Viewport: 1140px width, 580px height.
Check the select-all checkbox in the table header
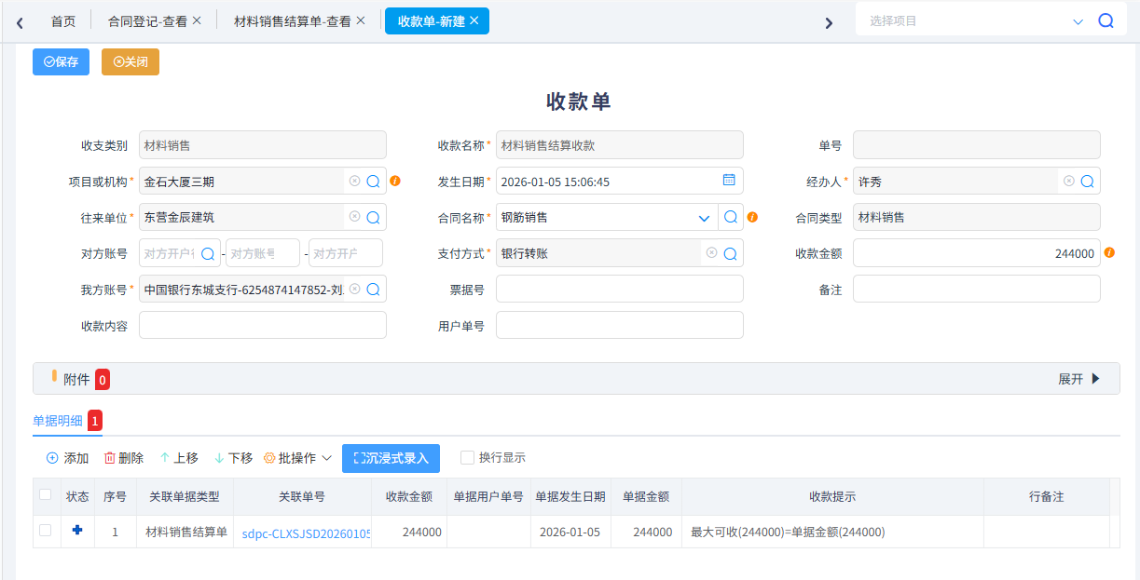click(x=46, y=496)
